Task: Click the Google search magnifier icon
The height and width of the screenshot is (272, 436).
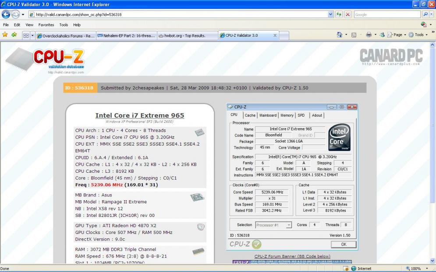Action: tap(425, 14)
